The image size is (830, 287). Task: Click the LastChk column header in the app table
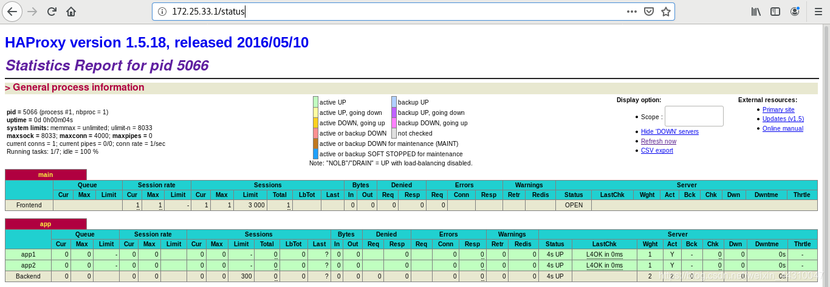click(x=605, y=244)
